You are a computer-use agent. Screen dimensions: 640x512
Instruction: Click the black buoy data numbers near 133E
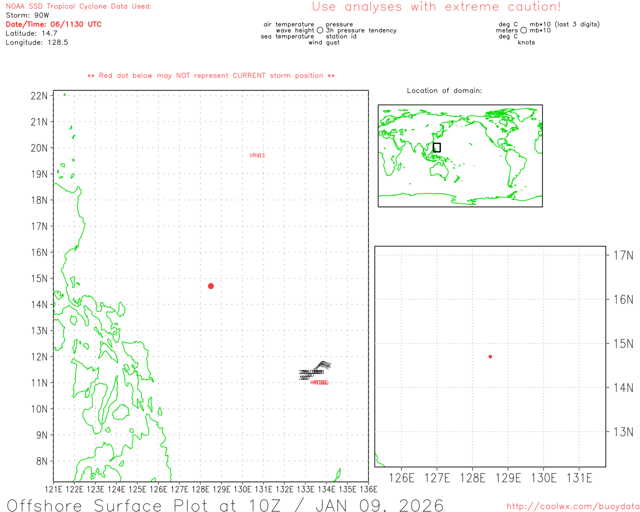point(310,374)
